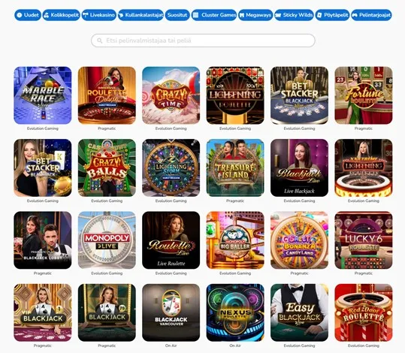Open the Livekasino category
The image size is (405, 353).
click(x=99, y=15)
